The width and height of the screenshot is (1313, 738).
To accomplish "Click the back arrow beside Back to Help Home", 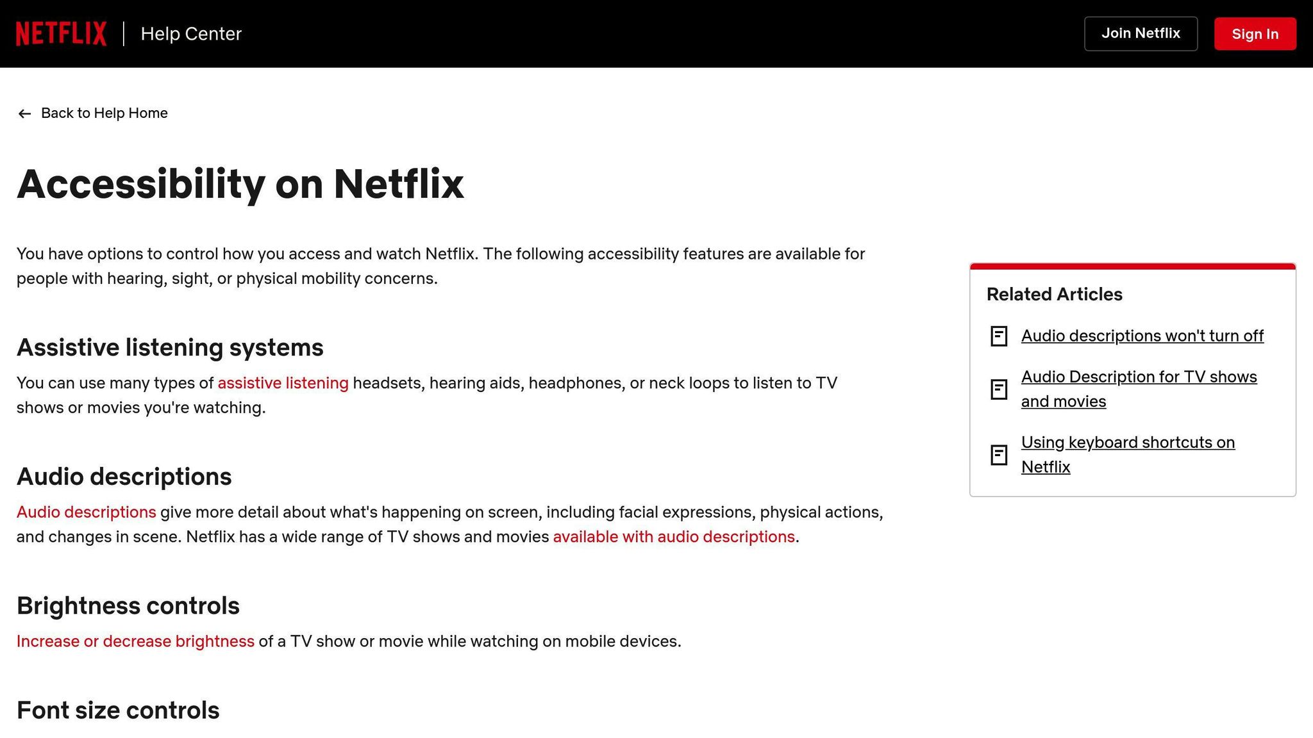I will 24,113.
